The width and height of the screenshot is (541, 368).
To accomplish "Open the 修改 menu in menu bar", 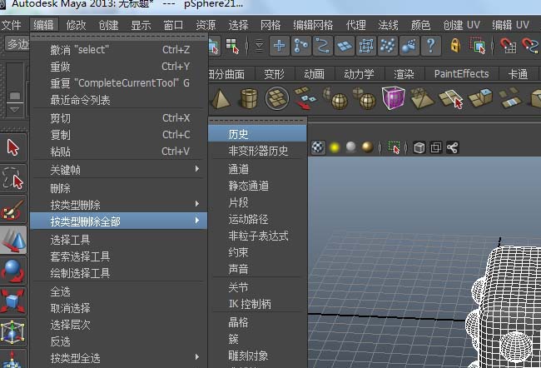I will [76, 25].
